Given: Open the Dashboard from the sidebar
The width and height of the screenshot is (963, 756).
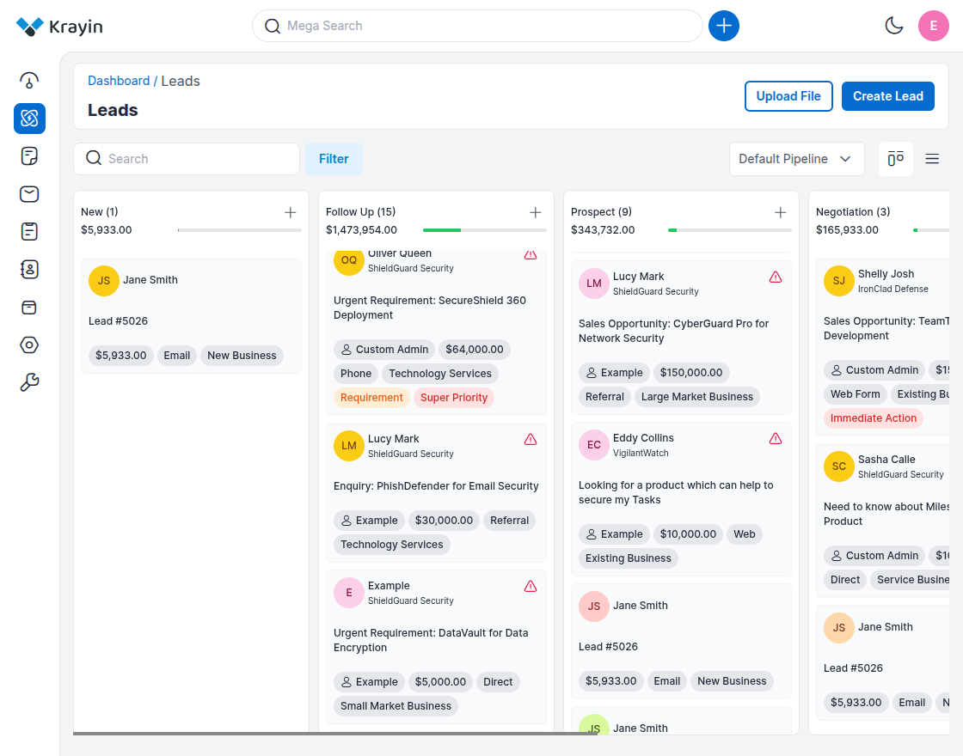Looking at the screenshot, I should coord(29,81).
